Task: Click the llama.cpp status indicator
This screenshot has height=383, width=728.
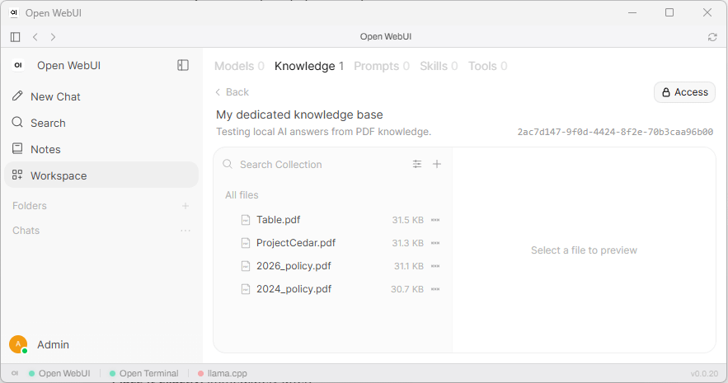Action: [223, 373]
